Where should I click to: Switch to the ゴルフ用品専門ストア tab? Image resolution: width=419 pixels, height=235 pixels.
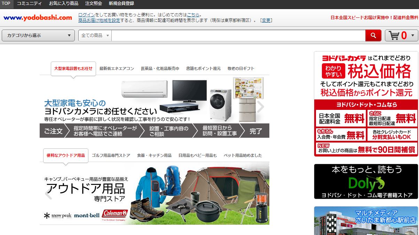coord(111,155)
